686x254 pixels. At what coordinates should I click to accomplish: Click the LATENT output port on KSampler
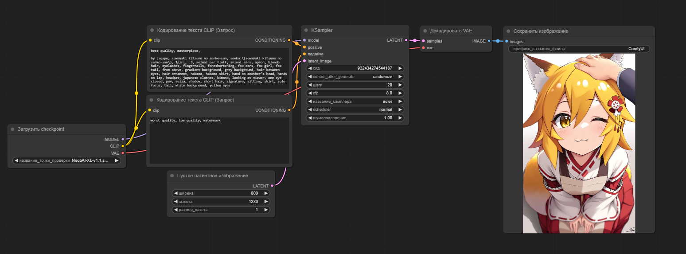point(406,40)
